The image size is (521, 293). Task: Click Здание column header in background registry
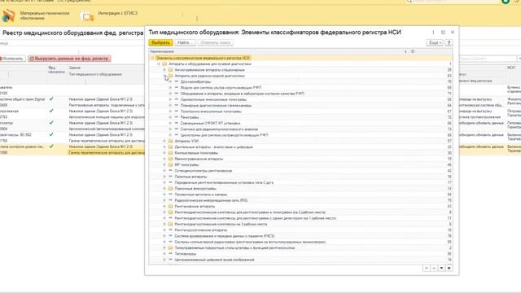75,68
